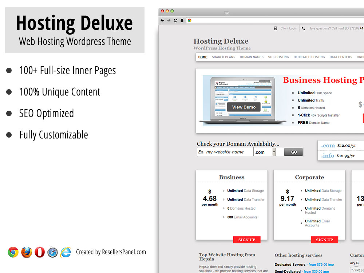
Task: Click the phone icon beside 'Have questions?'
Action: pos(304,28)
